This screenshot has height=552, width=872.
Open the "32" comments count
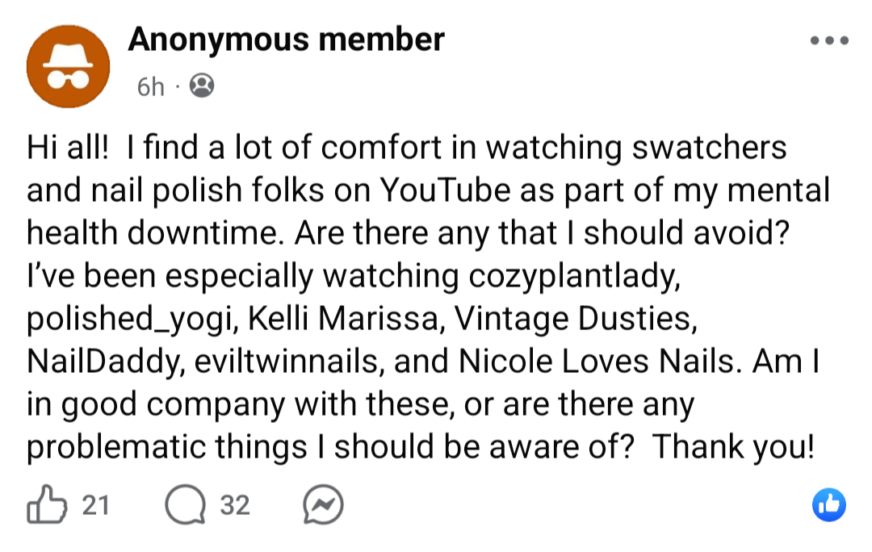pyautogui.click(x=235, y=505)
